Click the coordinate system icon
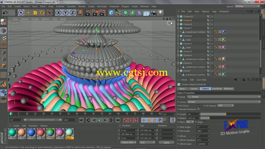Viewport: 265px width, 149px height. [x=79, y=13]
